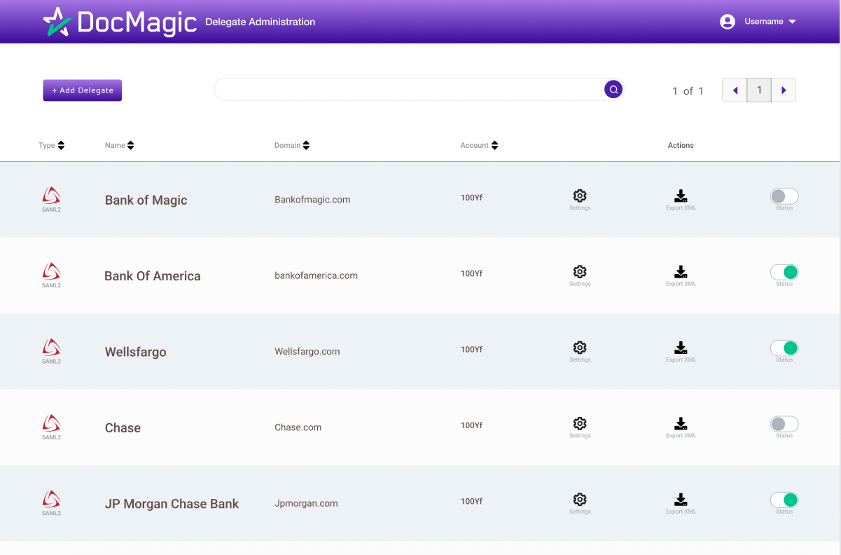Export XML for Bank Of America

click(x=681, y=272)
